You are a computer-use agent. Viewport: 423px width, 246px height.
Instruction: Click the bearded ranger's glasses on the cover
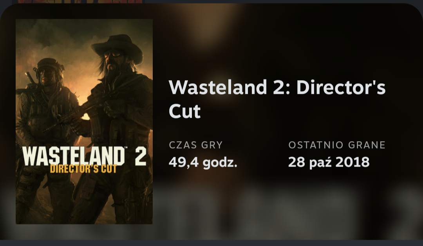pyautogui.click(x=113, y=54)
